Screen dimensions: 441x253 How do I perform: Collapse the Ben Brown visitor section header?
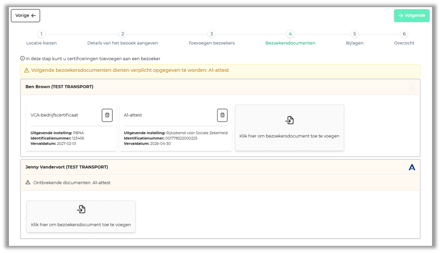pyautogui.click(x=179, y=87)
